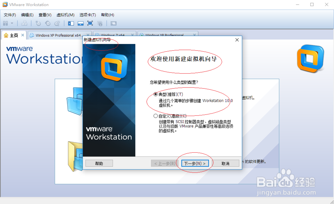Screen dimensions: 334x204
Task: Open the power options dropdown arrow in toolbar
Action: tap(12, 23)
